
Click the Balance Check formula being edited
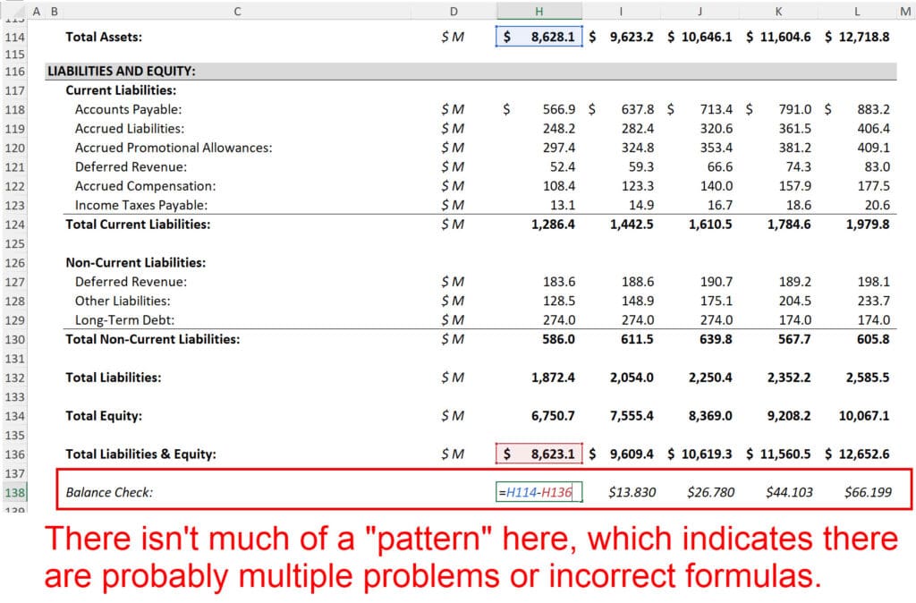(537, 492)
